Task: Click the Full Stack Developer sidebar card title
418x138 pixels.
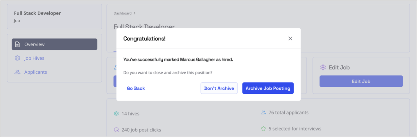Action: [x=37, y=13]
